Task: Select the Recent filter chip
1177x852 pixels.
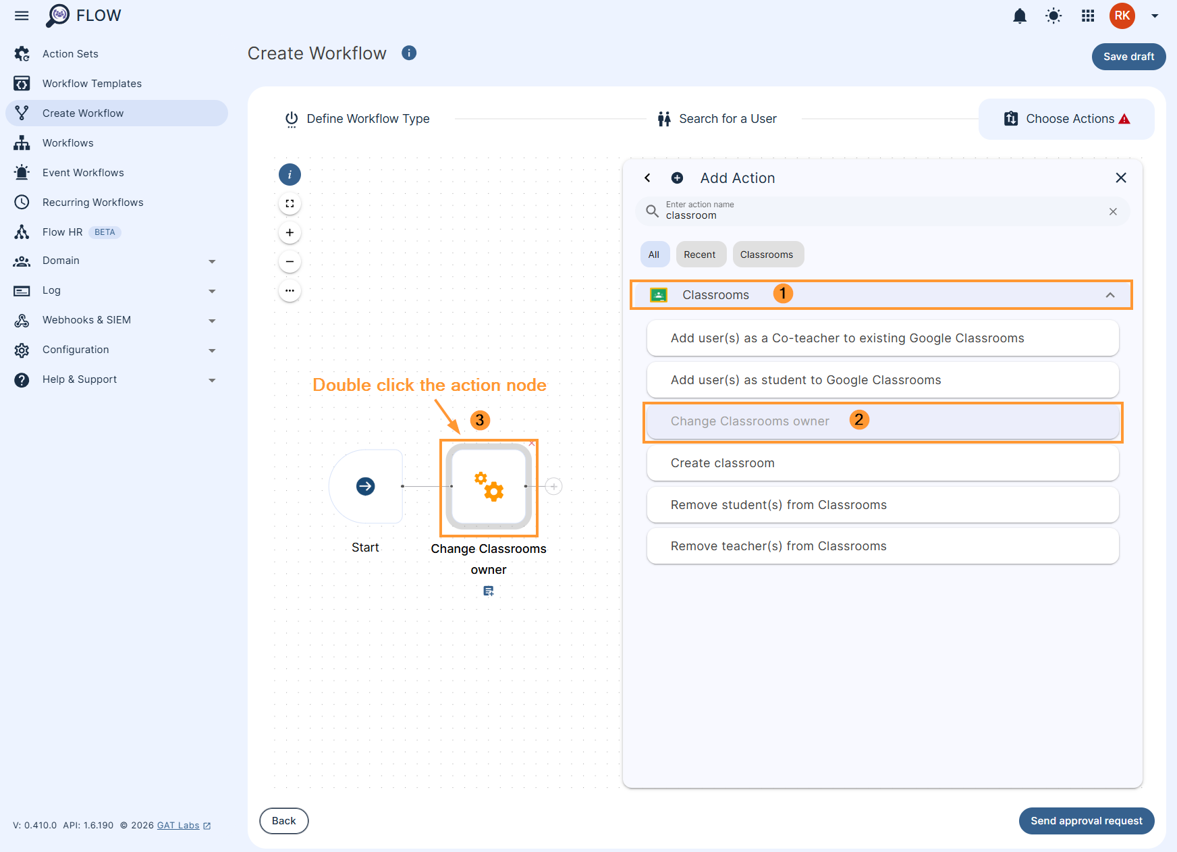Action: pos(700,255)
